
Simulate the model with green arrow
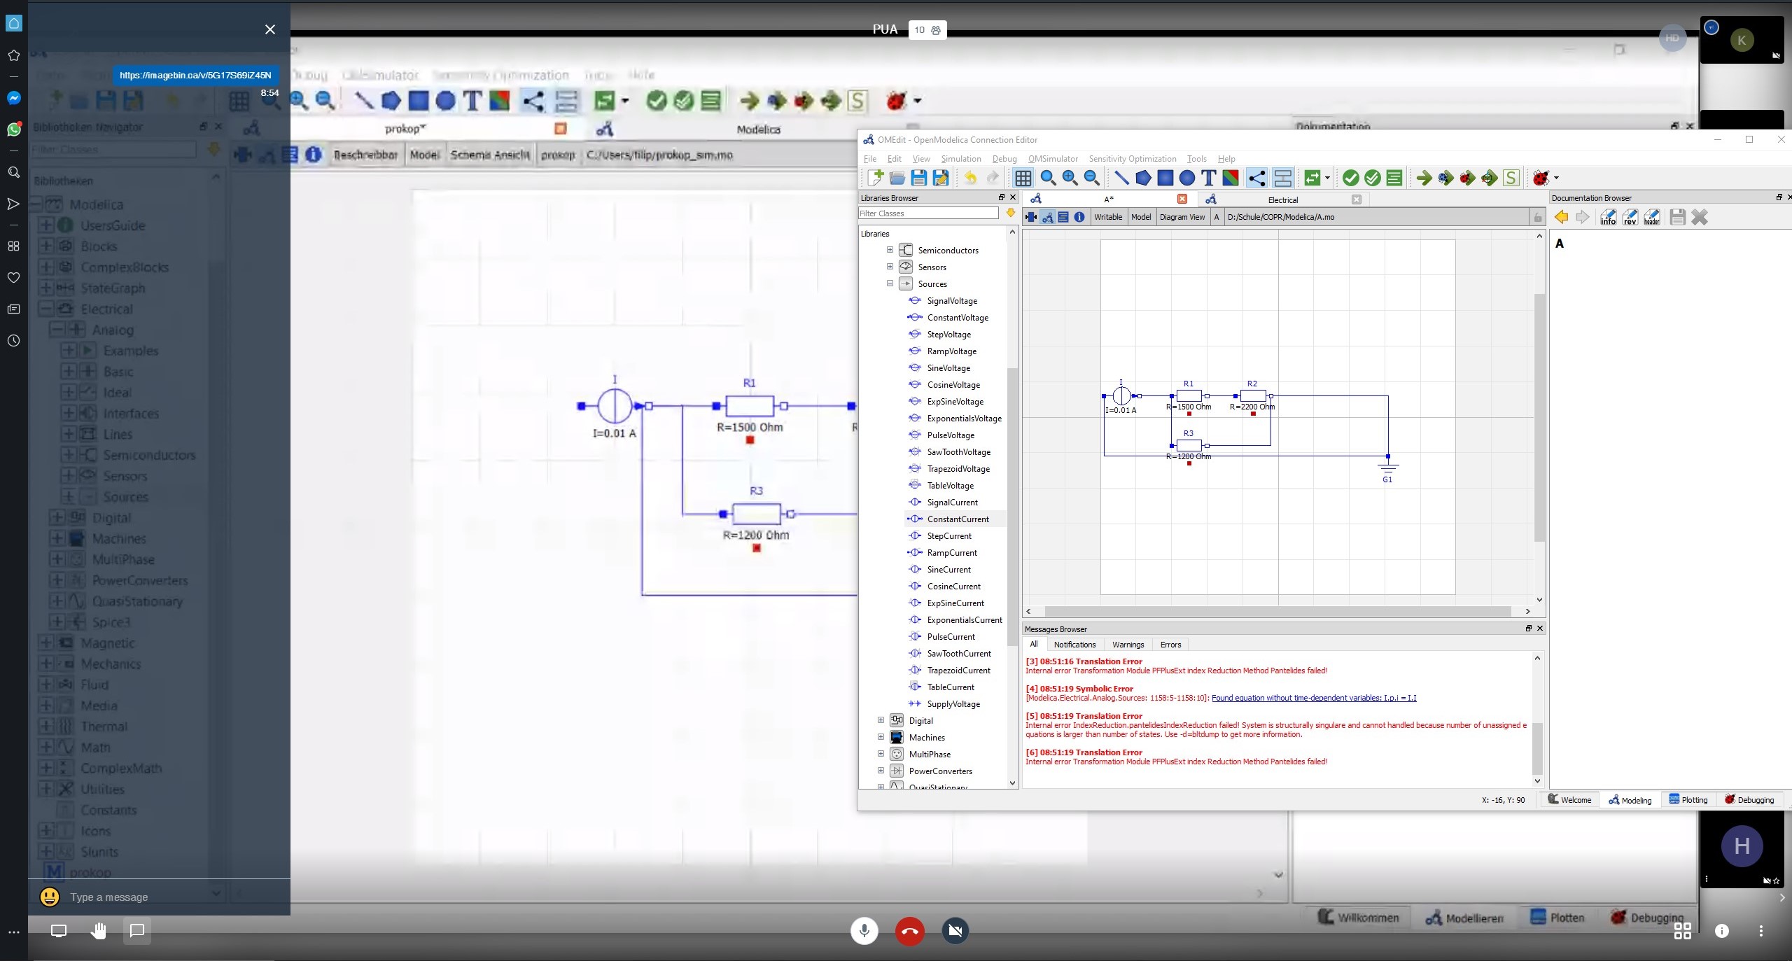click(x=1424, y=178)
